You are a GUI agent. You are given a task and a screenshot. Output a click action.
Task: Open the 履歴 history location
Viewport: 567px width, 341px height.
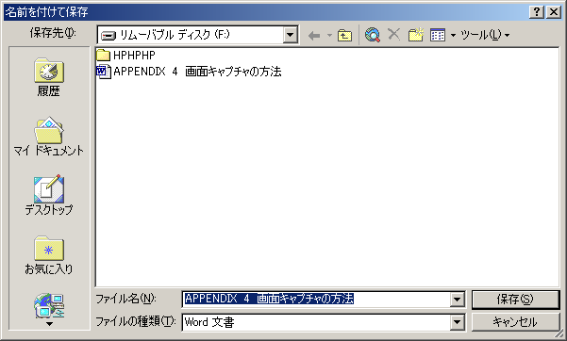49,77
